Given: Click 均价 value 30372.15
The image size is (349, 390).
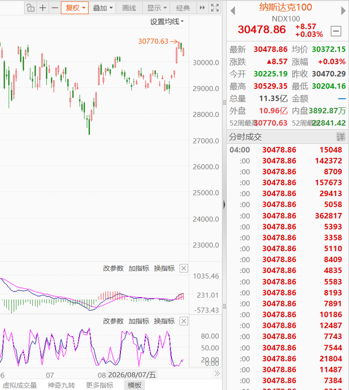Looking at the screenshot, I should [328, 49].
